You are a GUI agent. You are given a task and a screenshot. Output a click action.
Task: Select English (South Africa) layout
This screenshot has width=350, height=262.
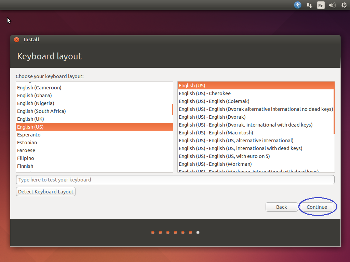pyautogui.click(x=94, y=111)
